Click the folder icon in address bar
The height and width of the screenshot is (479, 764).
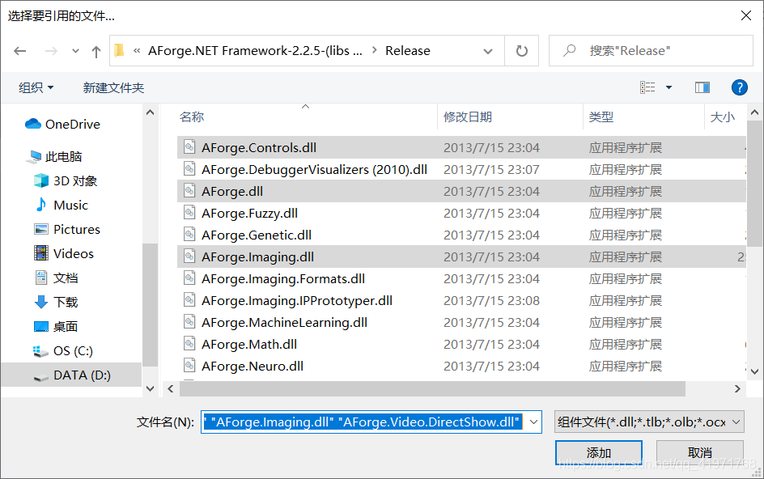pos(120,50)
